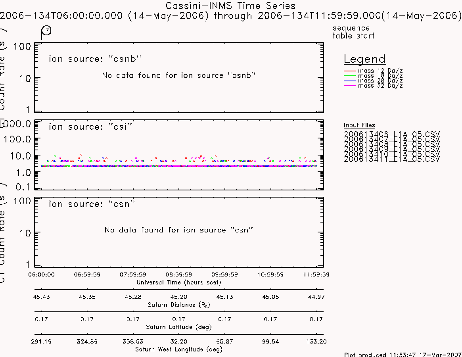Click Saturn distance value 45.13
Image resolution: width=462 pixels, height=357 pixels.
point(224,297)
